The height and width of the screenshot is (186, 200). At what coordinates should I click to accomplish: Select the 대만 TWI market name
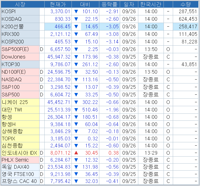12,110
